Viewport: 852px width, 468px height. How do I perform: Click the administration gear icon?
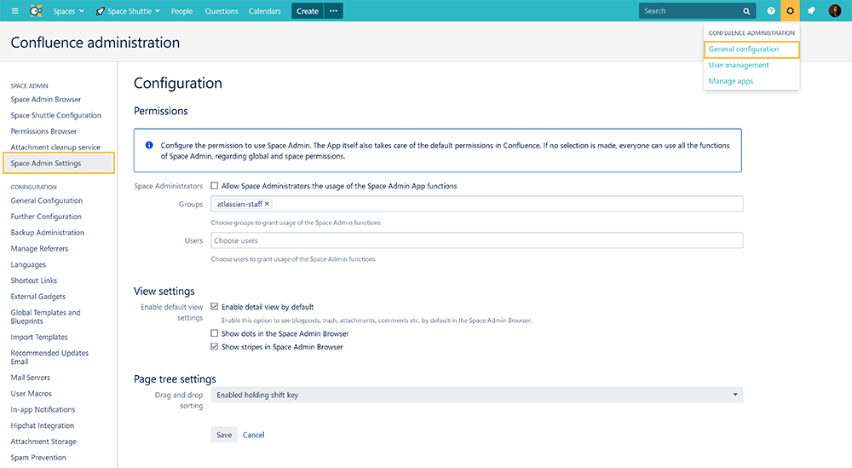pyautogui.click(x=791, y=11)
